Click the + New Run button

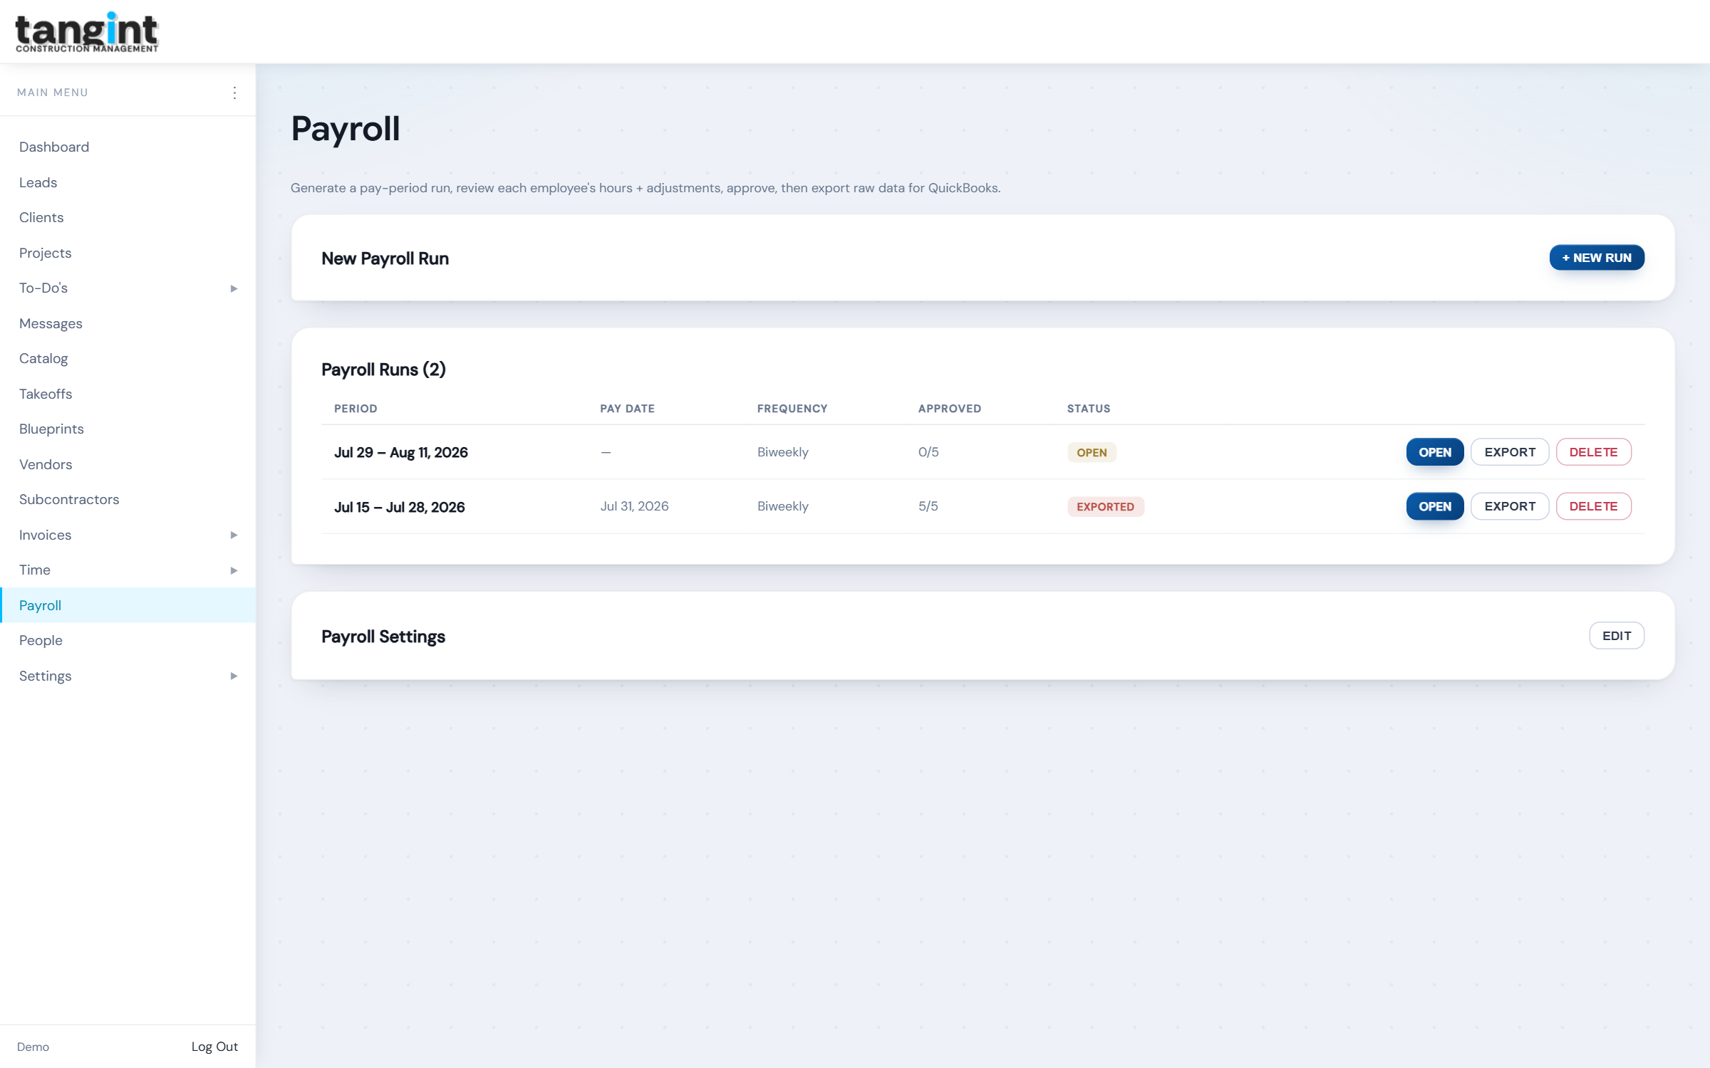click(x=1597, y=258)
